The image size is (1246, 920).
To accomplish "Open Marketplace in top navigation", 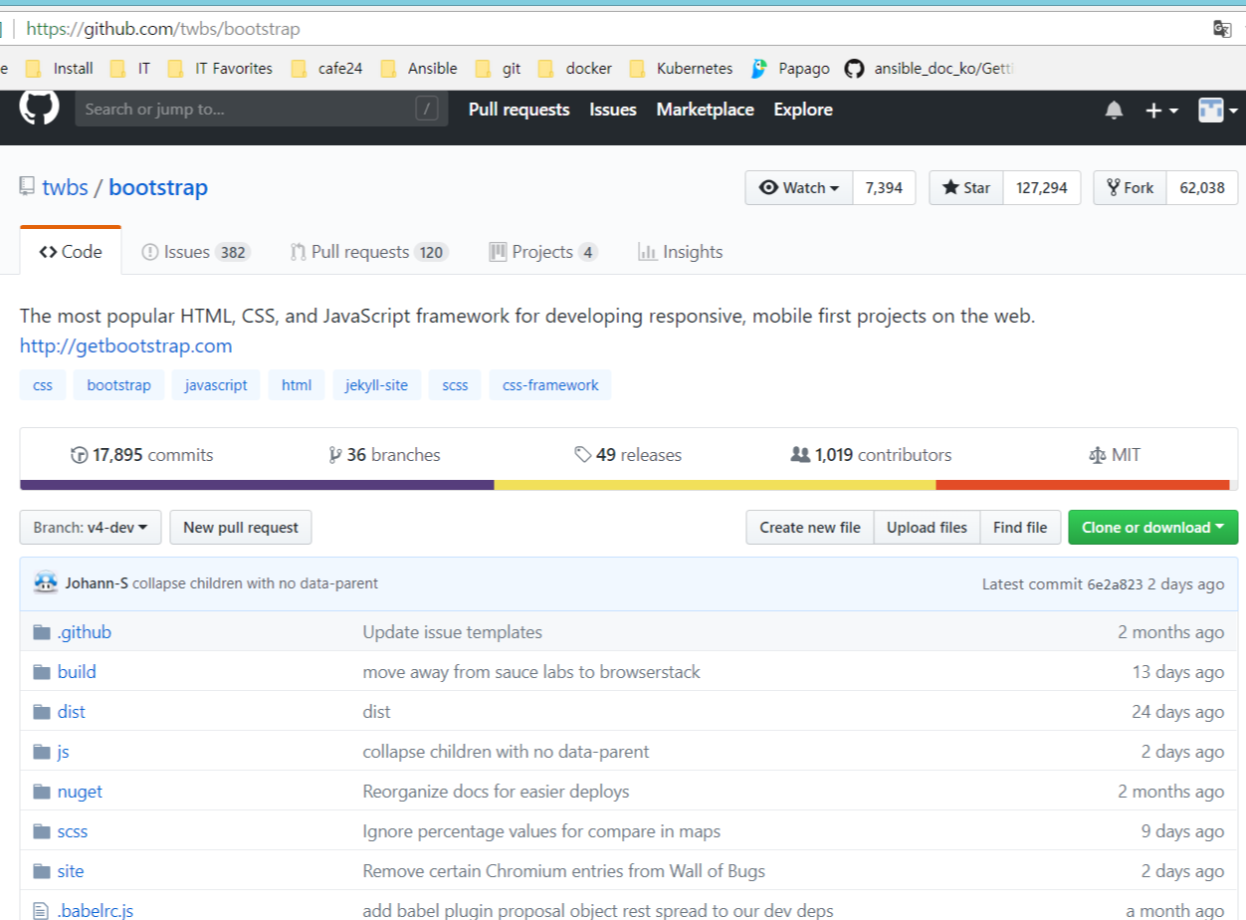I will tap(705, 110).
